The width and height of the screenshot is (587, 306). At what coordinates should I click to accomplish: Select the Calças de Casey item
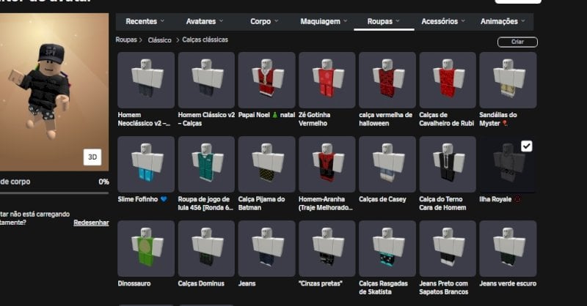click(x=387, y=165)
